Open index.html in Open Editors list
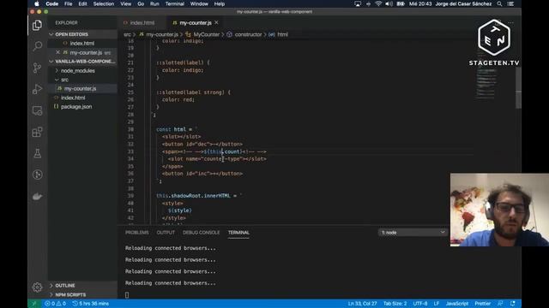This screenshot has height=308, width=549. [82, 44]
